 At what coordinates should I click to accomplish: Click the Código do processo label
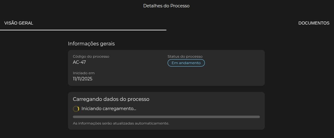tap(91, 56)
